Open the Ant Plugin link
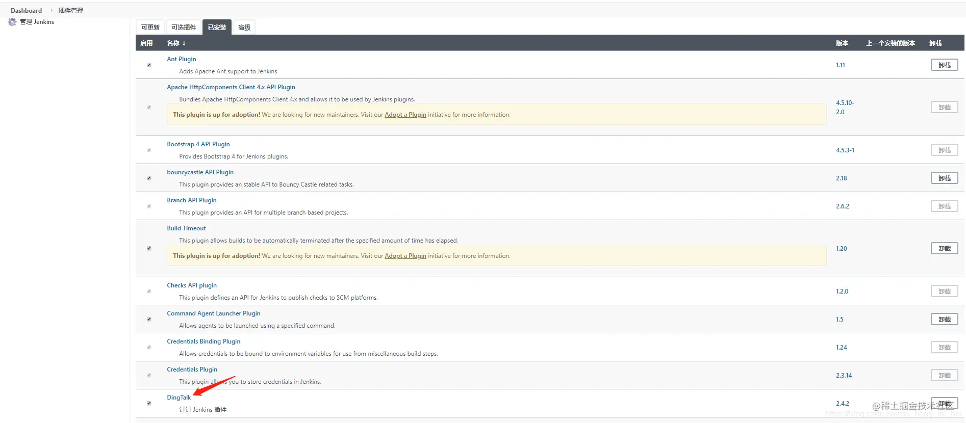This screenshot has height=423, width=966. (x=181, y=59)
